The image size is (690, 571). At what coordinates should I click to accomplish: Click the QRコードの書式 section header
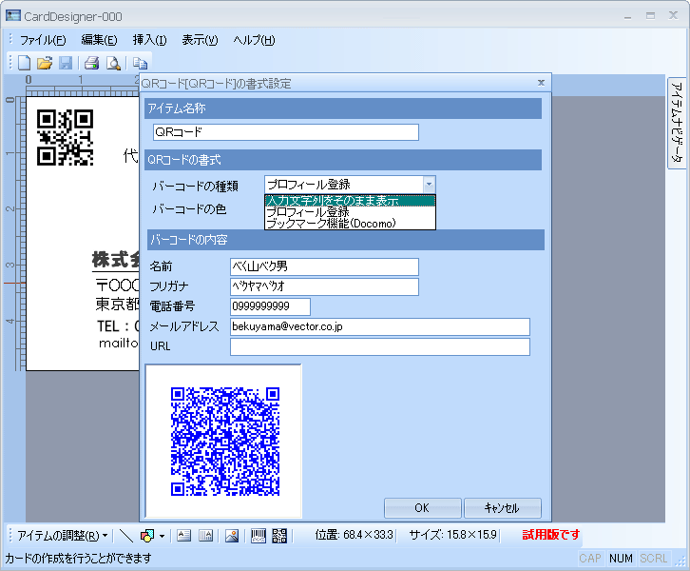343,160
